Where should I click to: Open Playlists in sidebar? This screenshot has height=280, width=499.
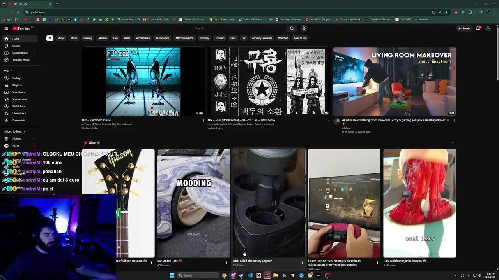pos(19,85)
